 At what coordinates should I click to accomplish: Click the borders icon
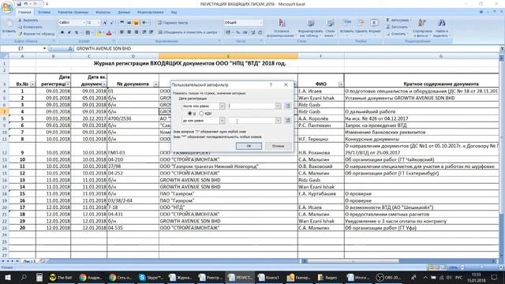[88, 32]
